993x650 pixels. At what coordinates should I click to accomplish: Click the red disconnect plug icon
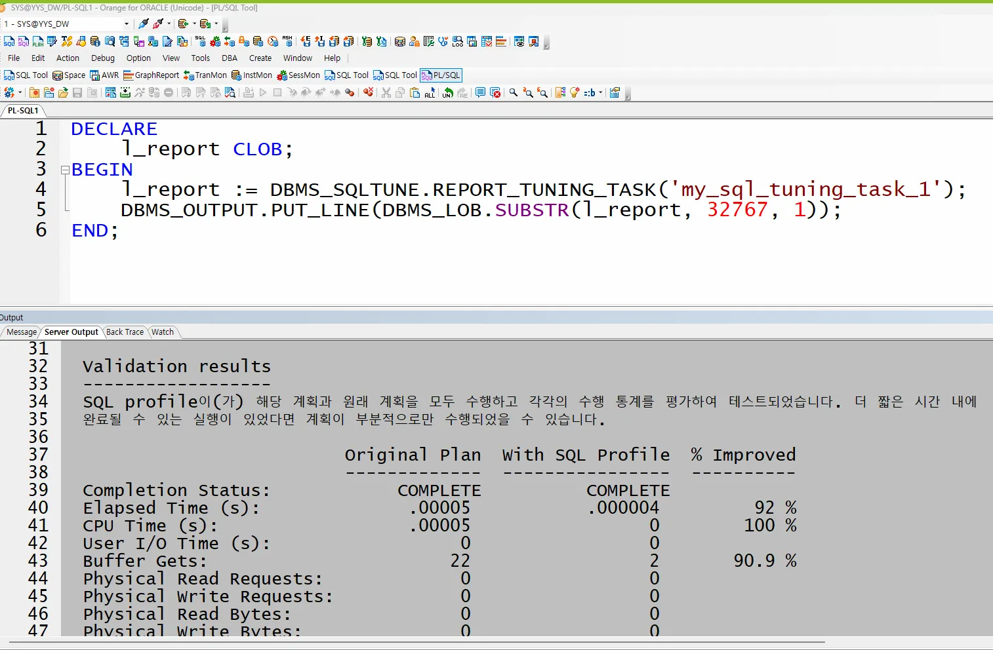pyautogui.click(x=158, y=24)
